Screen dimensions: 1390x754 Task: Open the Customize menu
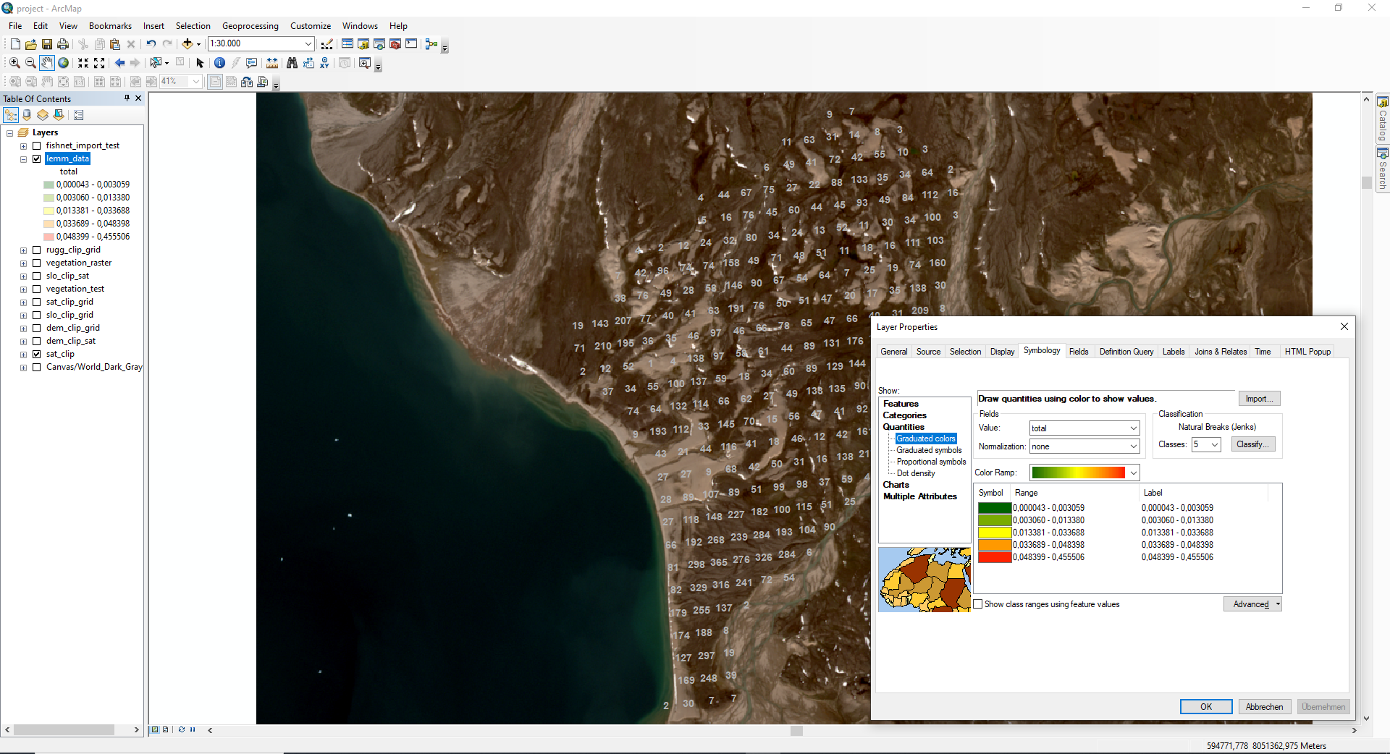point(311,26)
